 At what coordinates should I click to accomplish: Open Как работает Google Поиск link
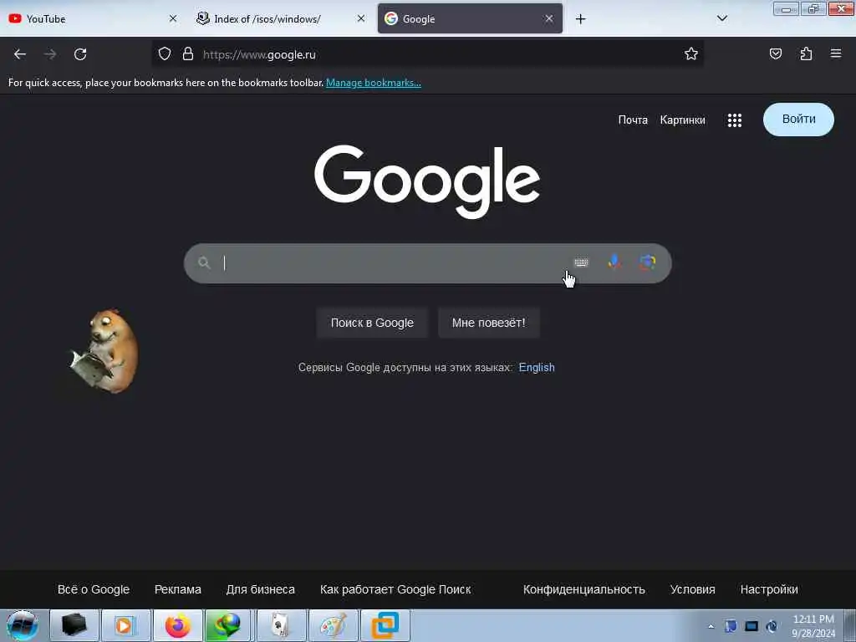(x=395, y=589)
